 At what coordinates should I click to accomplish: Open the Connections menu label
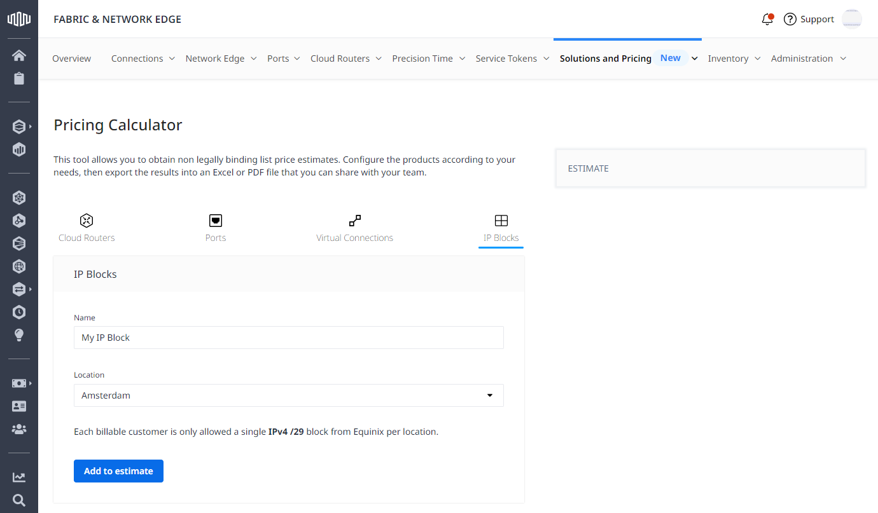(137, 58)
